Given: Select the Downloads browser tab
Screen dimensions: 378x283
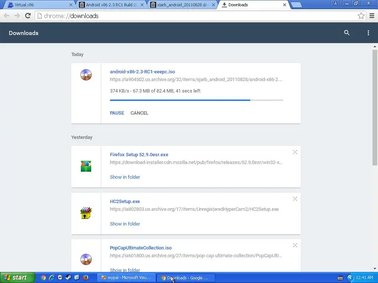Looking at the screenshot, I should pyautogui.click(x=254, y=5).
